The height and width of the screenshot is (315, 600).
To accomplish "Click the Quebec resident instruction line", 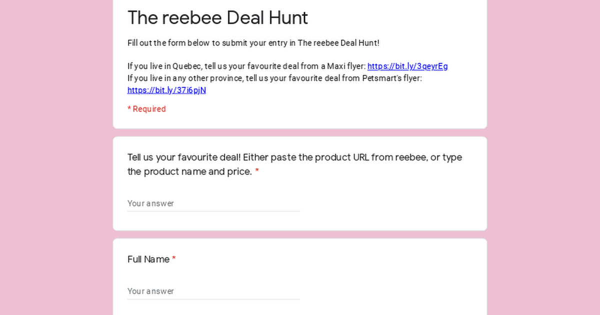I will pos(287,66).
